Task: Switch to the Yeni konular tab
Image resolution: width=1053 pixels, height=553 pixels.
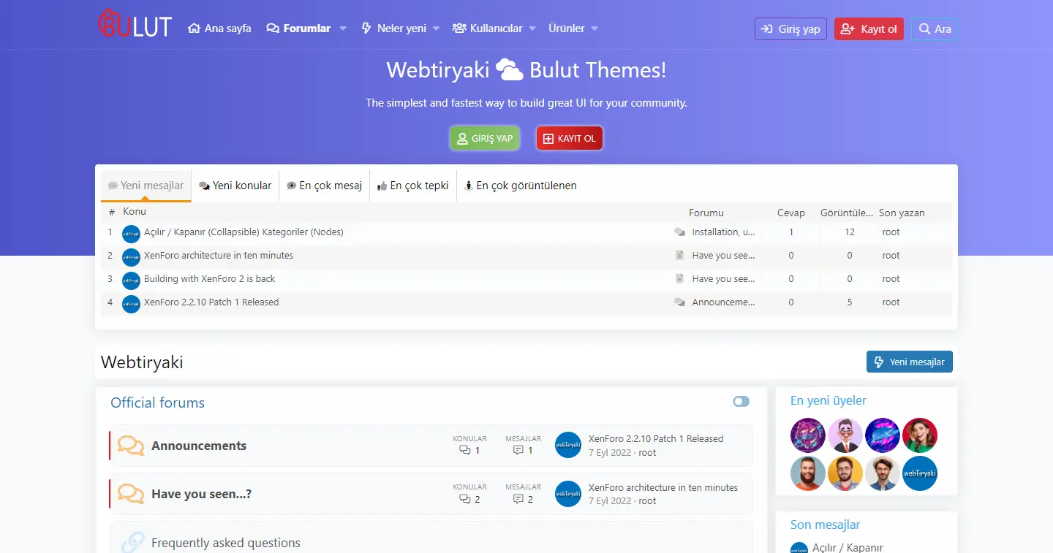Action: [235, 186]
